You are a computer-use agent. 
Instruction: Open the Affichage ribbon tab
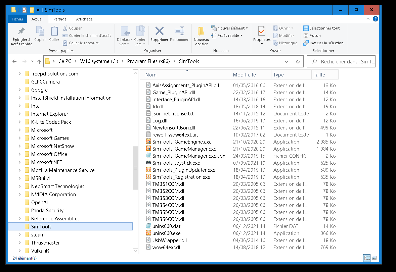coord(84,19)
